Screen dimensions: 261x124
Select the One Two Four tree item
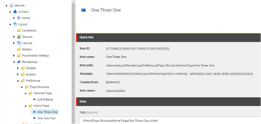pos(46,118)
